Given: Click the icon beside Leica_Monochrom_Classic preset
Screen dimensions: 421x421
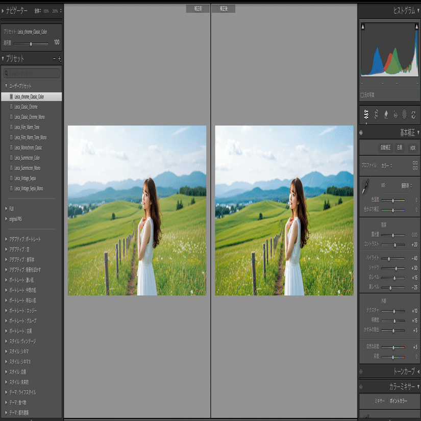Looking at the screenshot, I should (x=11, y=147).
